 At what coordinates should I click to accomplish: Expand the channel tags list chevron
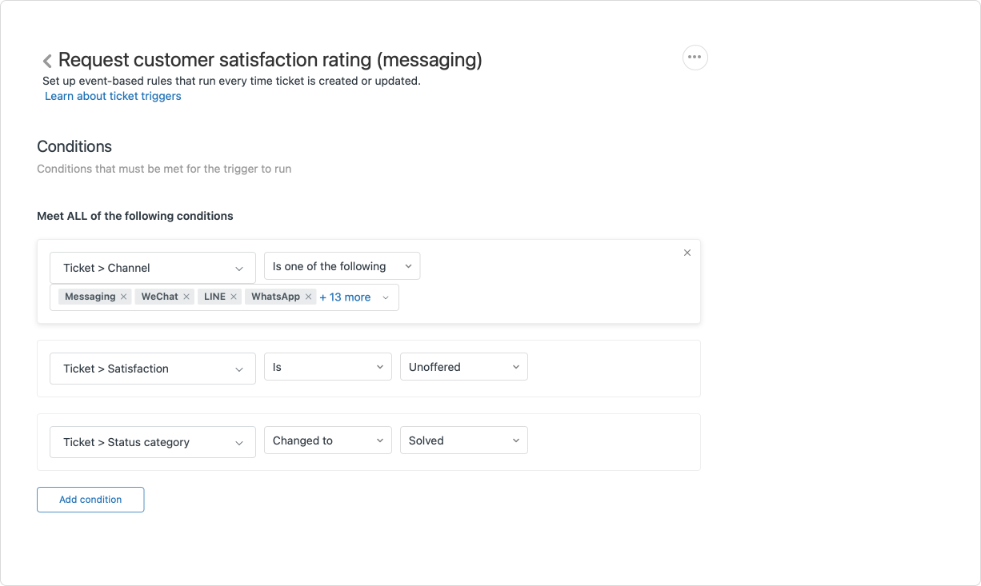pyautogui.click(x=386, y=297)
